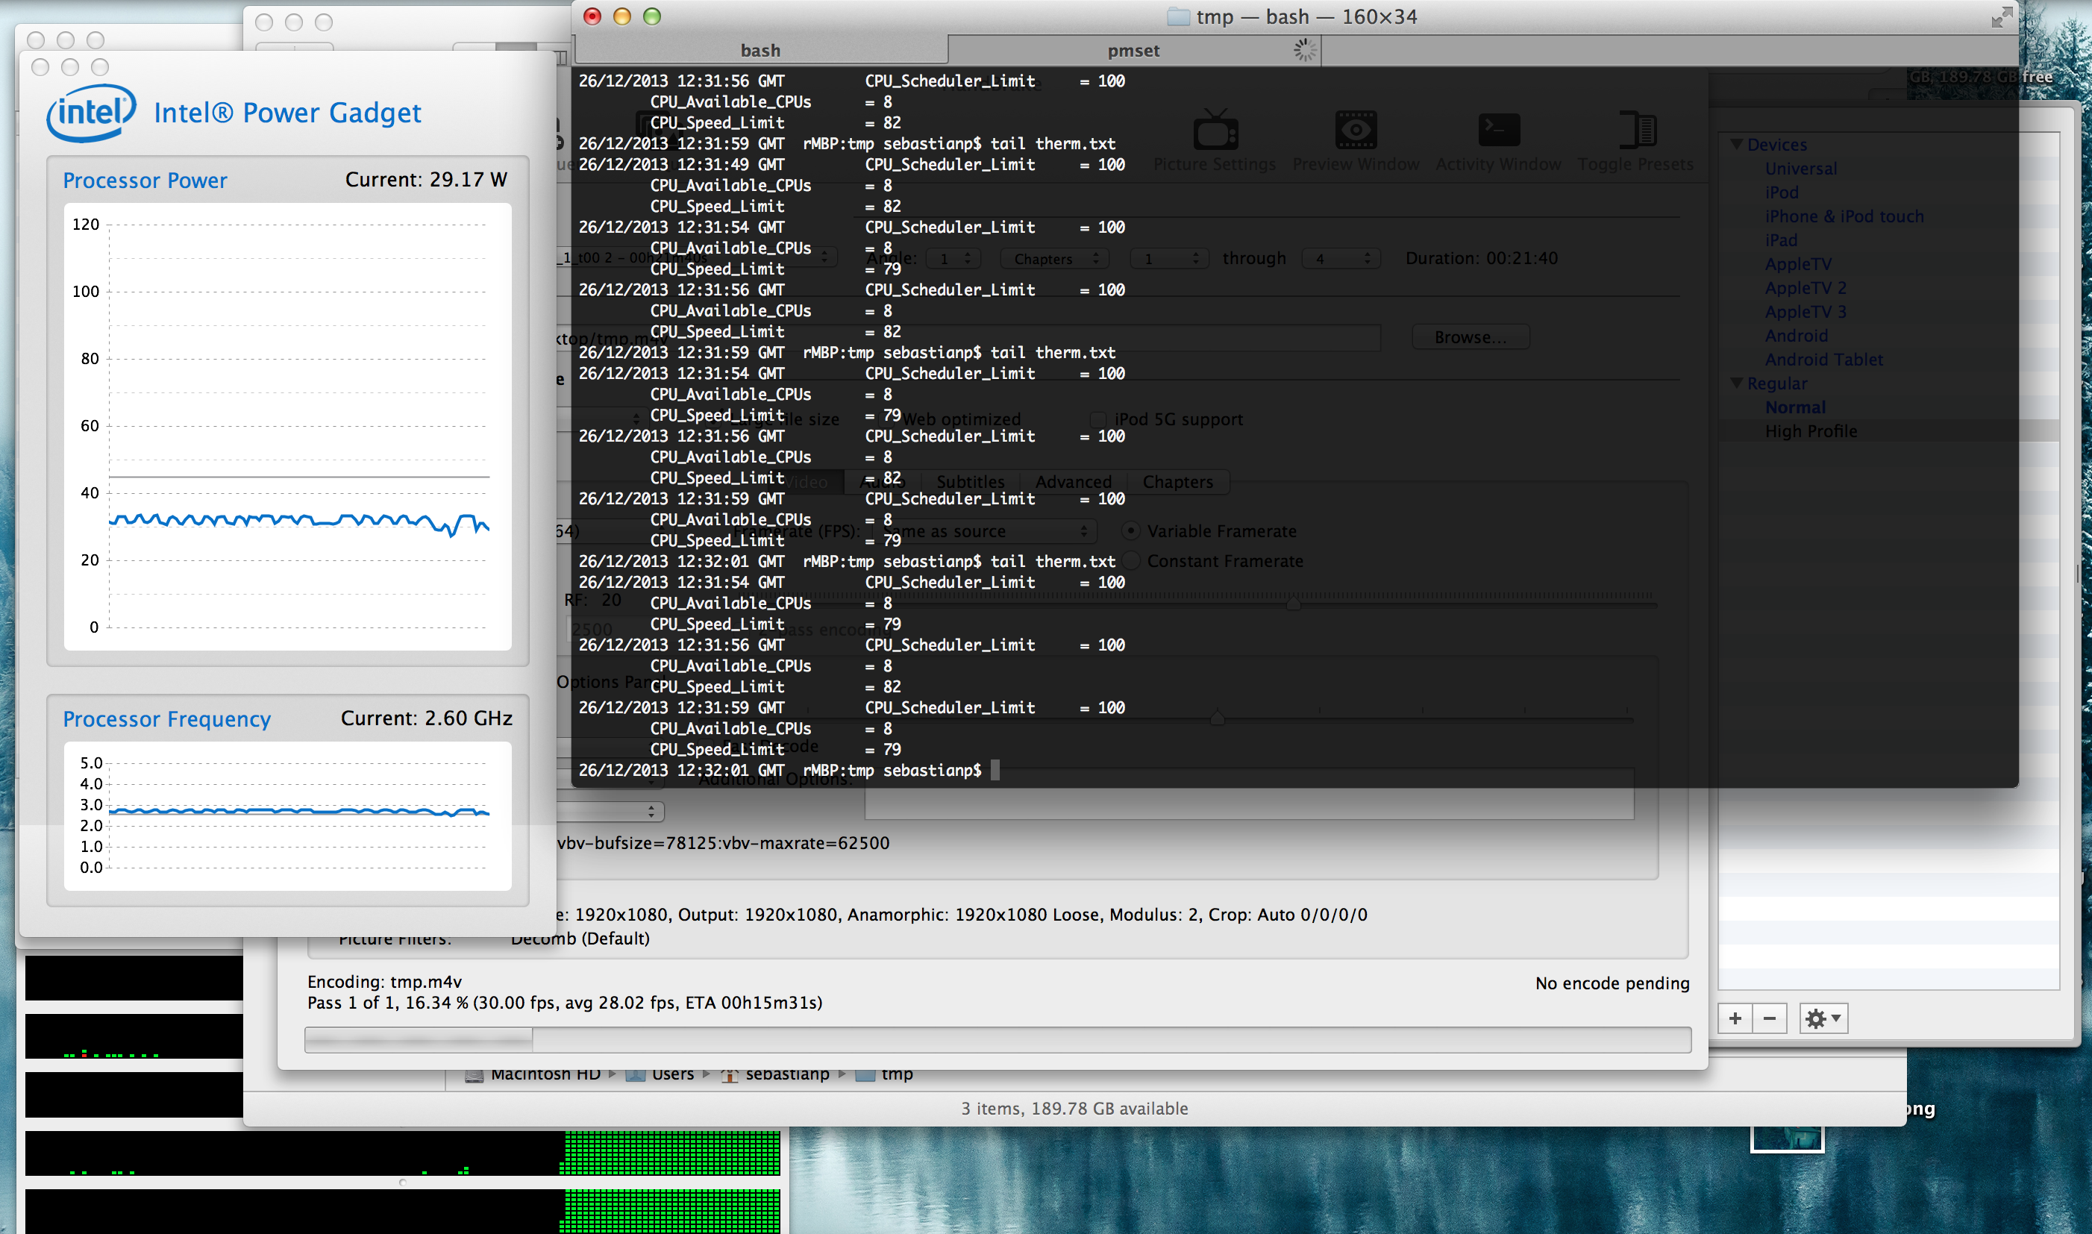Open the HandBrake Video tab
Image resolution: width=2092 pixels, height=1234 pixels.
coord(807,481)
